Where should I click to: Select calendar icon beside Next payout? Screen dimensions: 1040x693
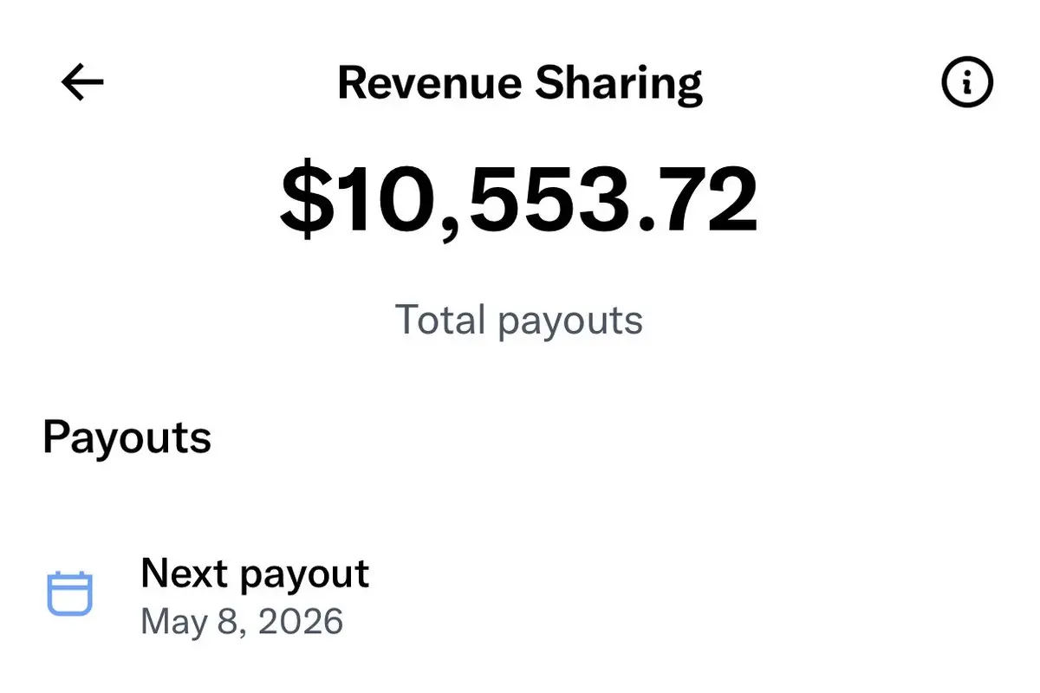click(69, 593)
